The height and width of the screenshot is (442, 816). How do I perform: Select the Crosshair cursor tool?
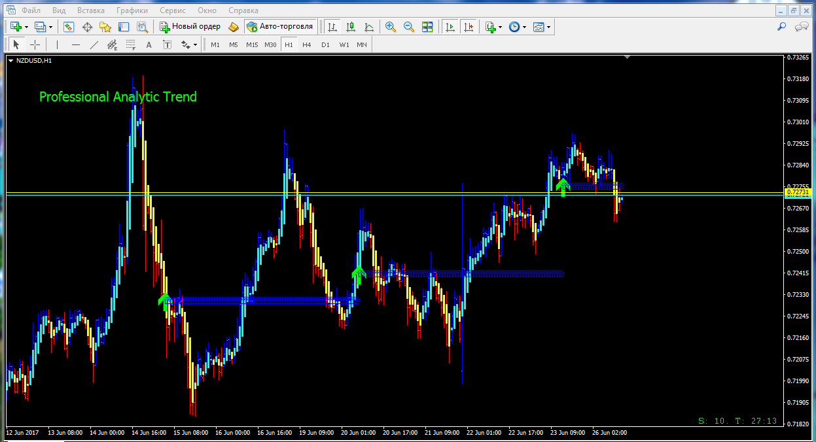point(35,44)
